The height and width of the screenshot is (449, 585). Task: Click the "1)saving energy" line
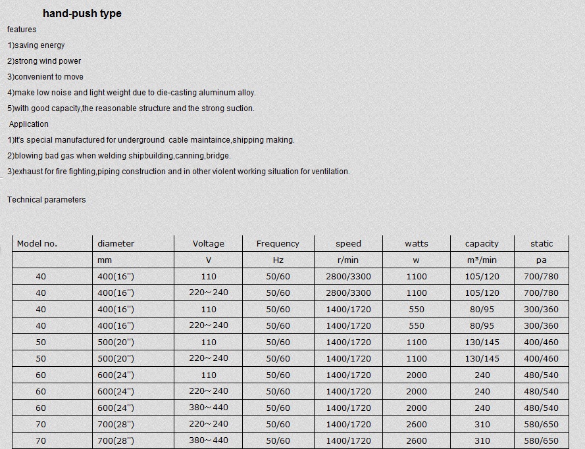click(36, 45)
